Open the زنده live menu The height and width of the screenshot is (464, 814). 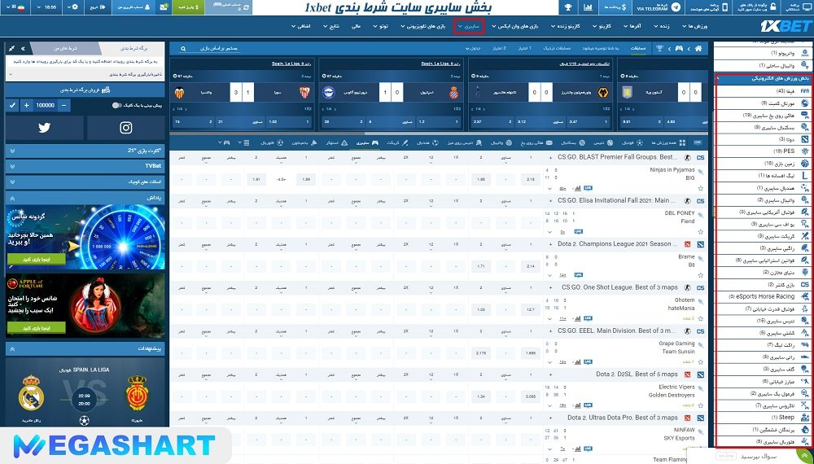[663, 27]
